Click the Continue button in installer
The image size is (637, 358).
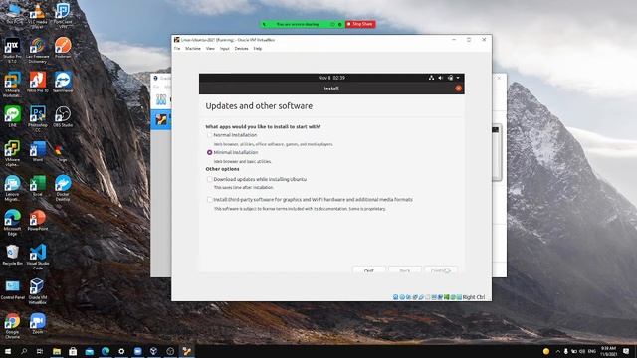tap(440, 270)
